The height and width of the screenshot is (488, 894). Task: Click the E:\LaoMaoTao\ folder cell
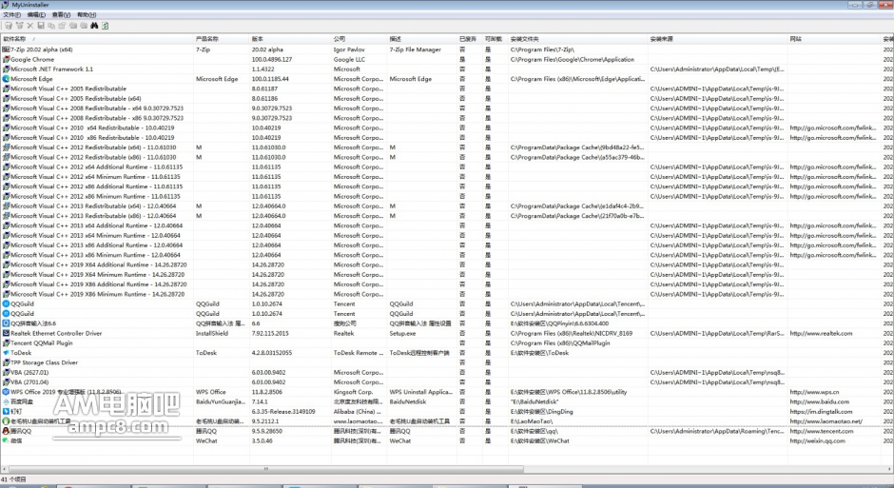(x=532, y=421)
